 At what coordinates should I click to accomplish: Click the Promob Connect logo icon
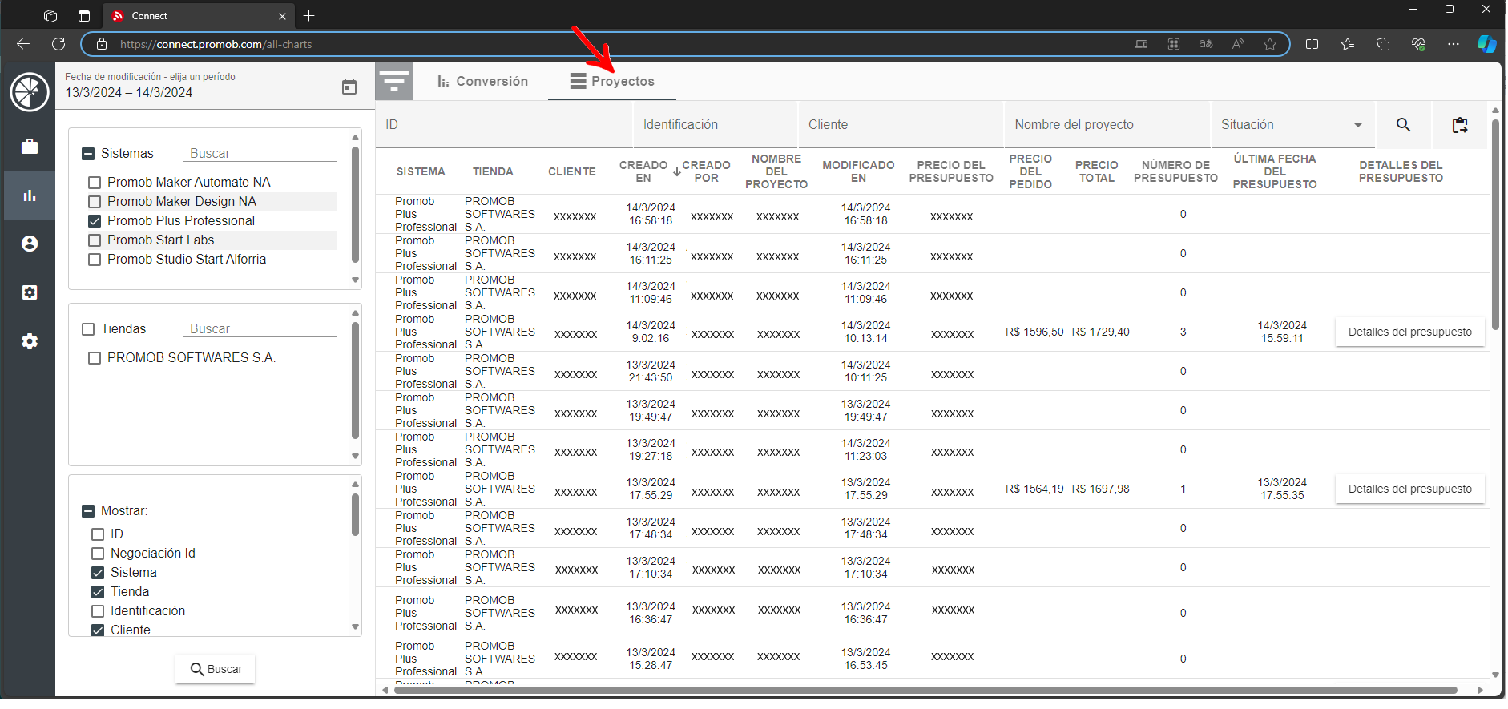[x=30, y=92]
